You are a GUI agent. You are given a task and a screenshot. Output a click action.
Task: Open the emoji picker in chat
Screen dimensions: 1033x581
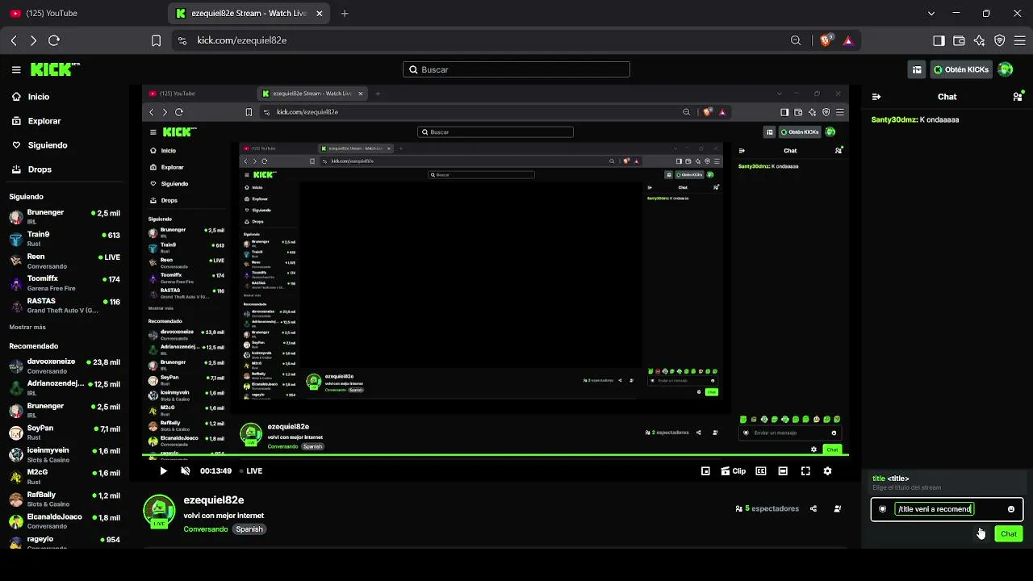click(x=1011, y=509)
